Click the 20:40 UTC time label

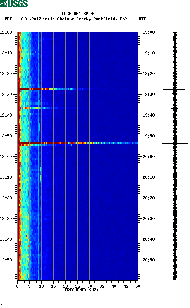pyautogui.click(x=148, y=239)
